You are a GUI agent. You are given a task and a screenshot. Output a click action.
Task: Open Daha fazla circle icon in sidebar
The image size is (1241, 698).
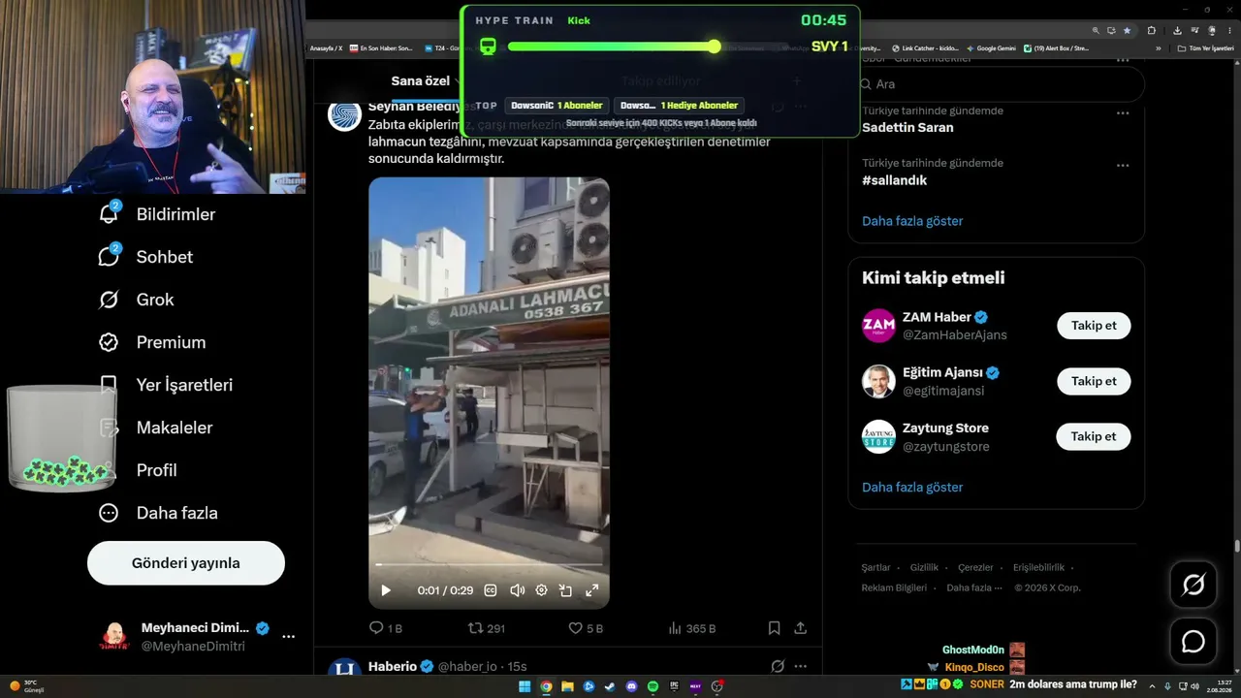click(109, 513)
